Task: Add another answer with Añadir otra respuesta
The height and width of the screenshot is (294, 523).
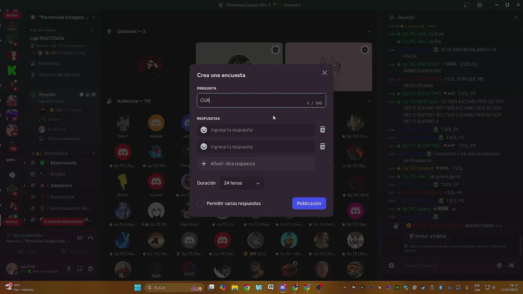Action: [x=256, y=164]
